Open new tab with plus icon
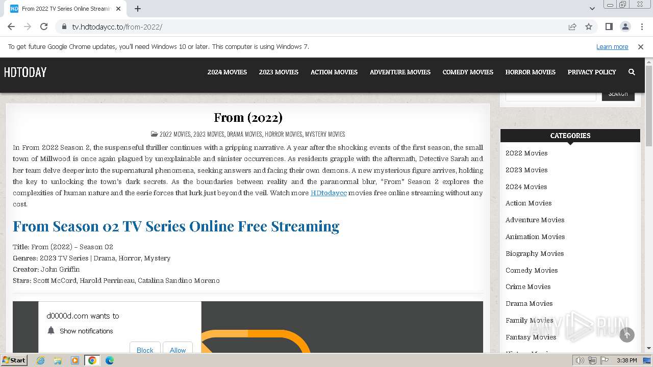Screen dimensions: 653x367 pyautogui.click(x=138, y=9)
